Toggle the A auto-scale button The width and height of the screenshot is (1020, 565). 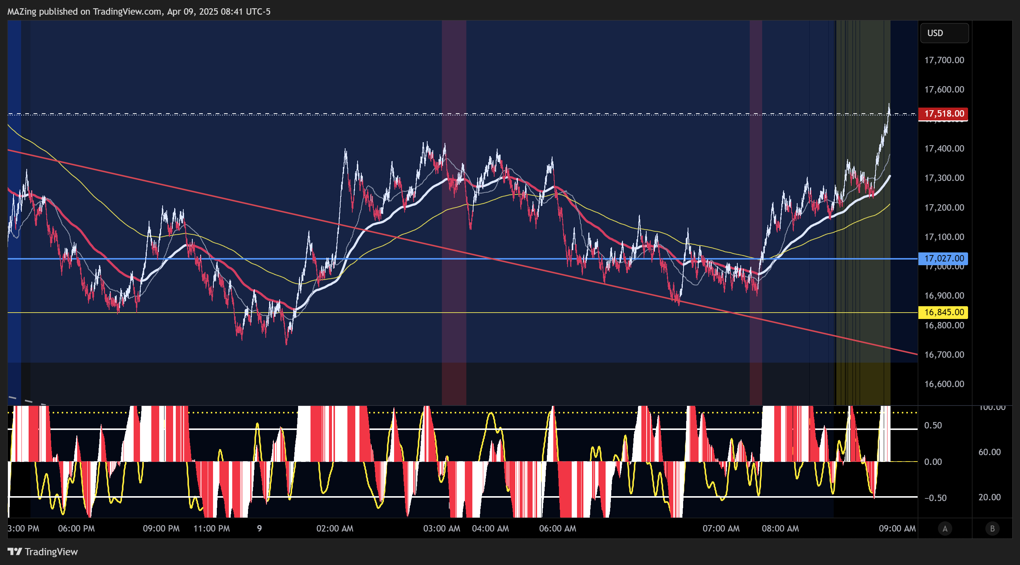point(945,529)
